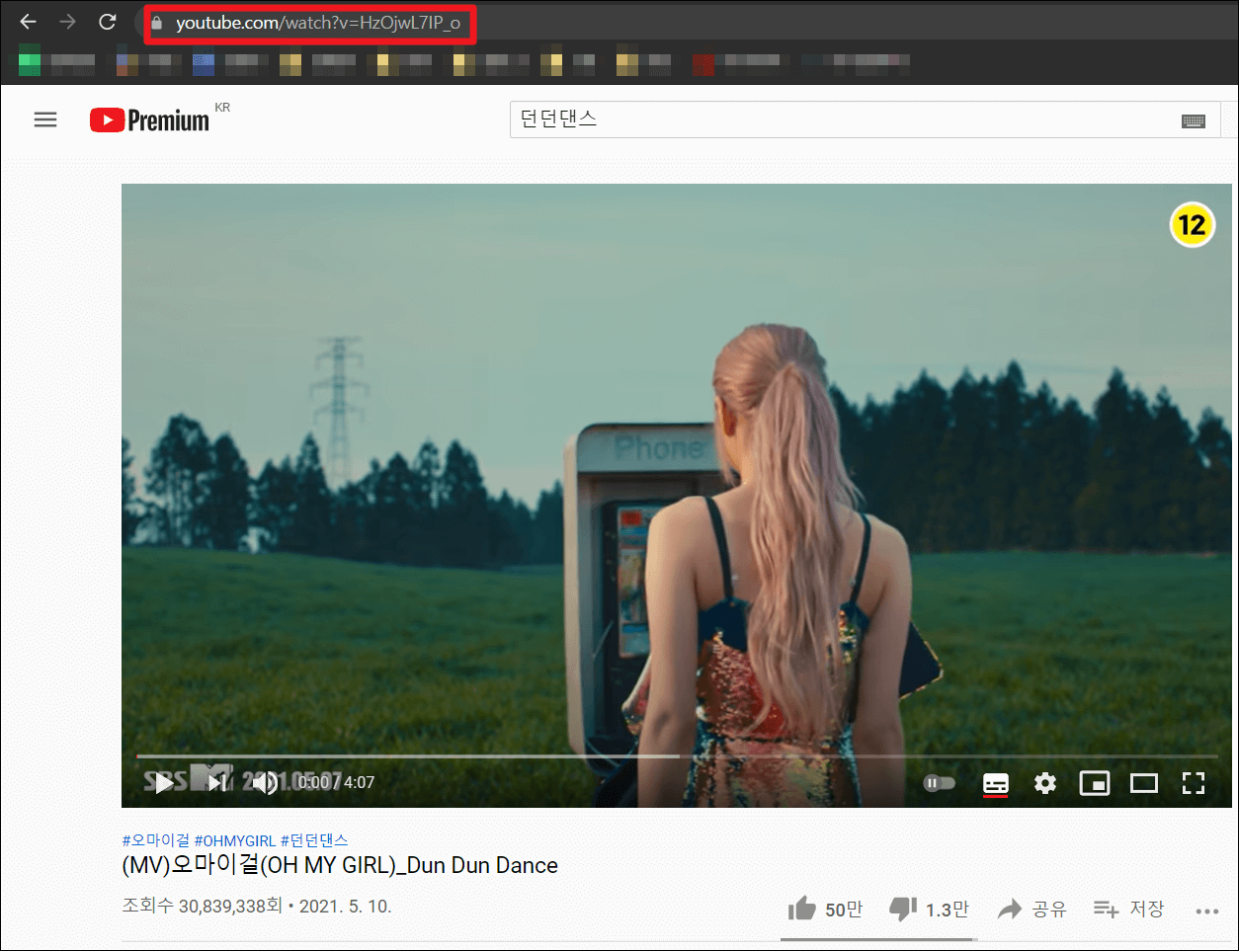Screen dimensions: 1239x951
Task: Open the playback Settings gear
Action: coord(1045,782)
